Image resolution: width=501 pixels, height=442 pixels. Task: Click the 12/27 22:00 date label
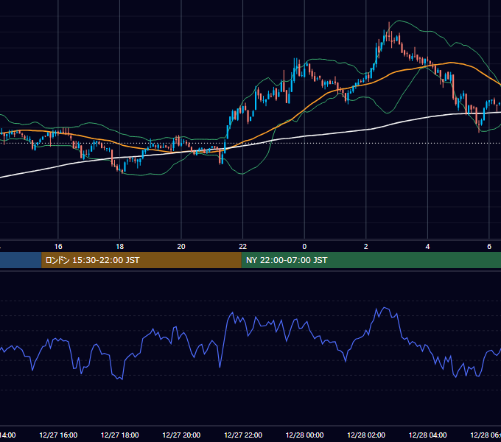243,435
